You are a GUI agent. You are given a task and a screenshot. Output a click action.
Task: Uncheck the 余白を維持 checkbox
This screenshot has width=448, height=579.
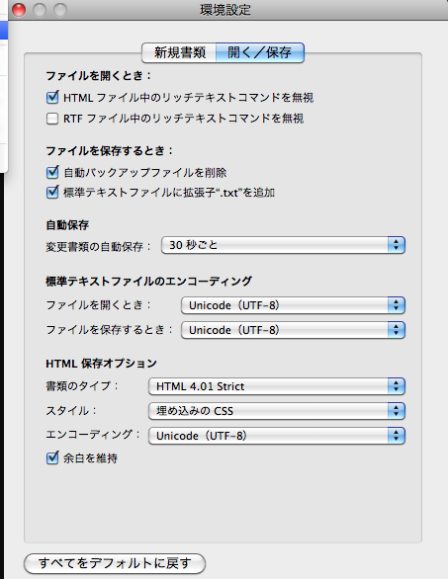(x=52, y=457)
